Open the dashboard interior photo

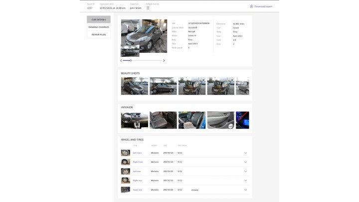point(134,120)
